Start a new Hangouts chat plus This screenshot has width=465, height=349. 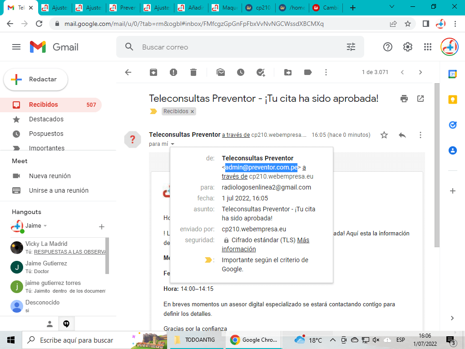(x=101, y=227)
